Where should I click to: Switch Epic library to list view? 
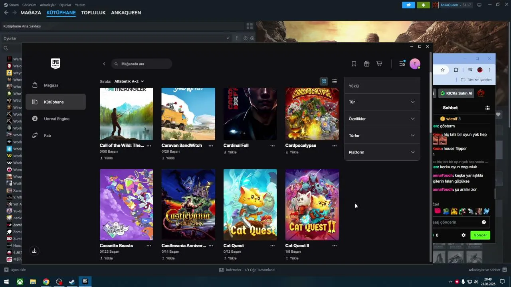335,81
